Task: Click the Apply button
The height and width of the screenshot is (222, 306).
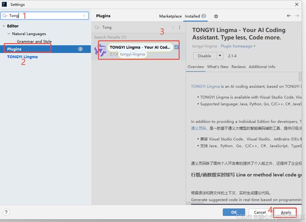Action: point(286,212)
